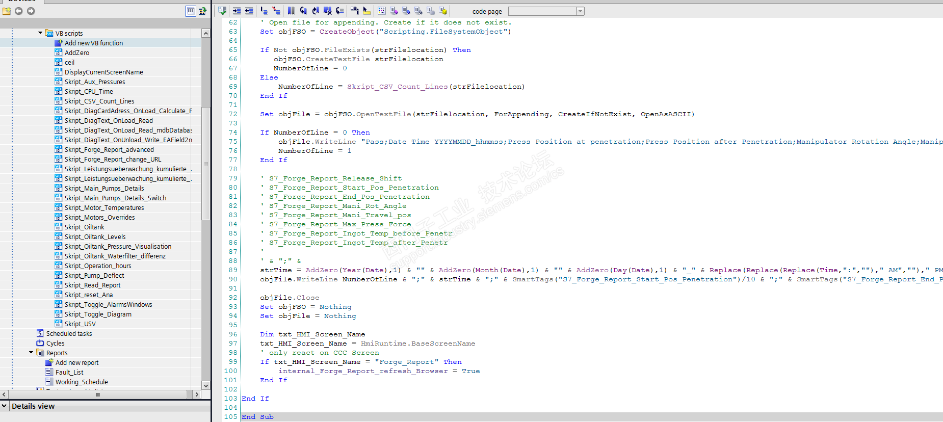Open Skript_Forge_Report_advanced script
The height and width of the screenshot is (422, 943).
tap(109, 150)
